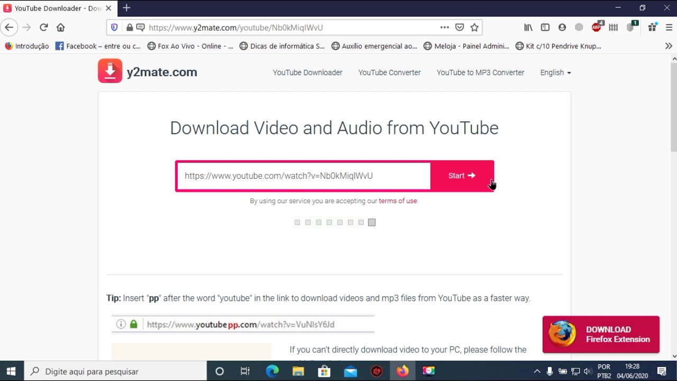Adjust volume from the system tray speaker
This screenshot has width=677, height=381.
pos(587,371)
